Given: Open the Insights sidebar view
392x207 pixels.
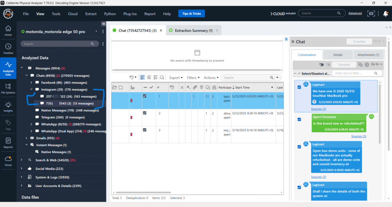Looking at the screenshot, I should point(8,107).
